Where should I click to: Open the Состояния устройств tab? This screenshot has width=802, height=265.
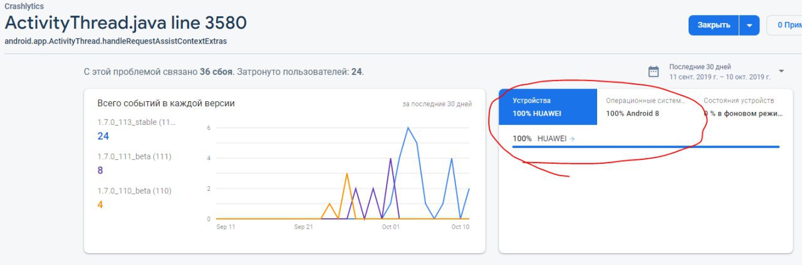(x=744, y=107)
